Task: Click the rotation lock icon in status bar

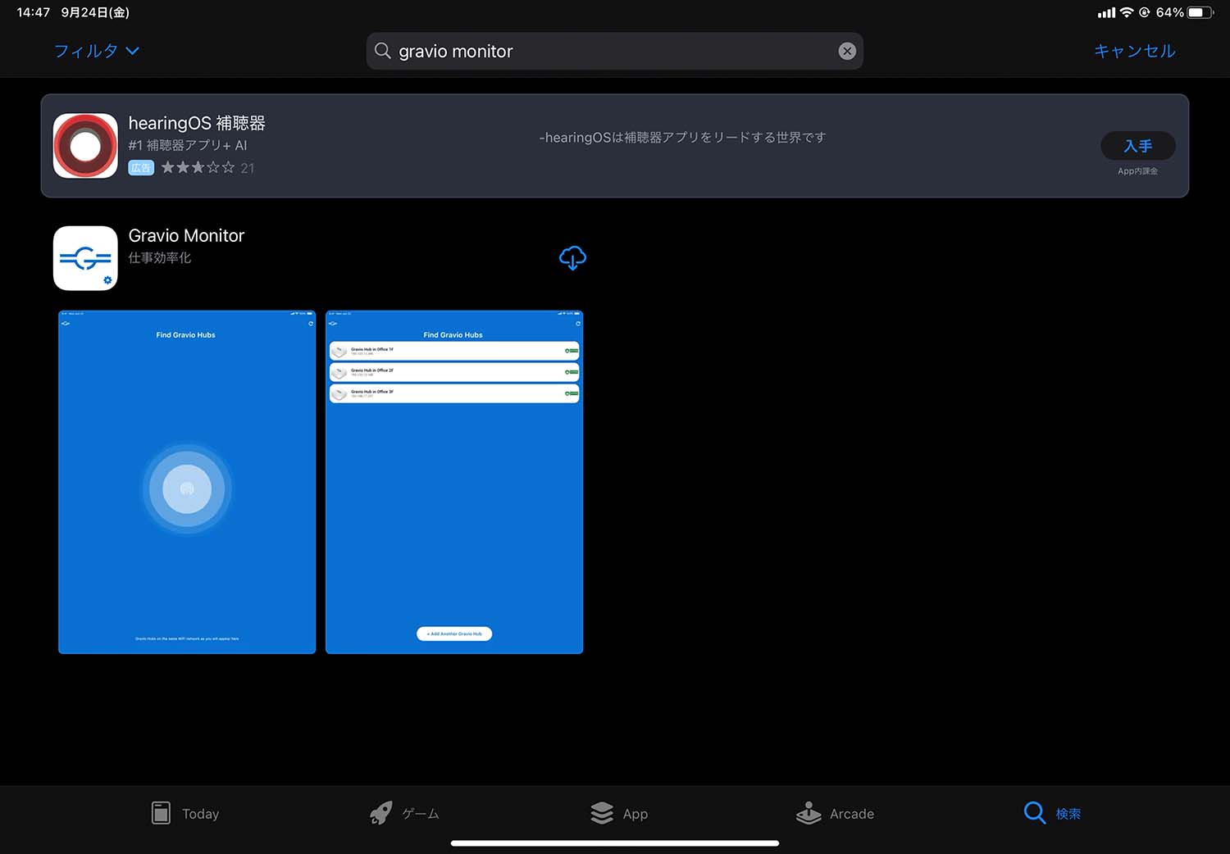Action: point(1145,12)
